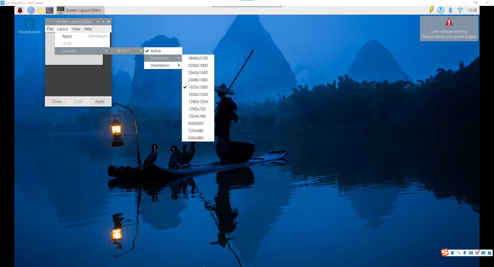The height and width of the screenshot is (267, 494).
Task: Click the lightning bolt power tray icon
Action: coord(431,10)
